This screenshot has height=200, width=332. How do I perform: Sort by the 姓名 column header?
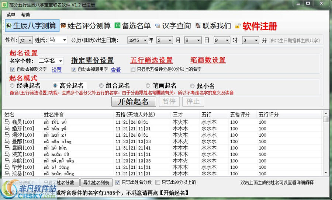(x=22, y=115)
